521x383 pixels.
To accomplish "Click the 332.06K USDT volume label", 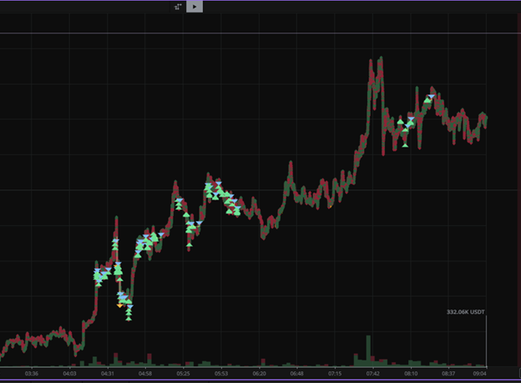I will (466, 312).
